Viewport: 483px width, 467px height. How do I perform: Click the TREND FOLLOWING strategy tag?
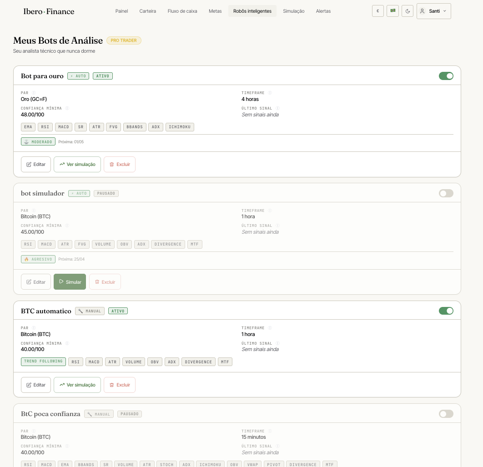point(43,362)
